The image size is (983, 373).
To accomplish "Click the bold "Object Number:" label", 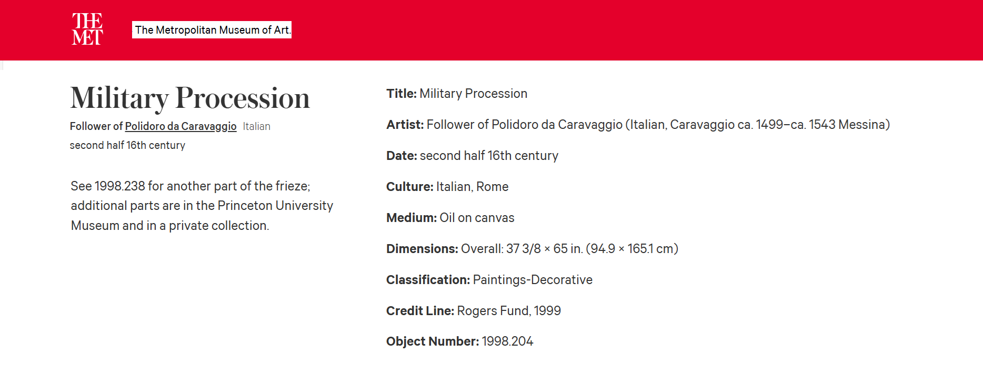I will coord(433,341).
